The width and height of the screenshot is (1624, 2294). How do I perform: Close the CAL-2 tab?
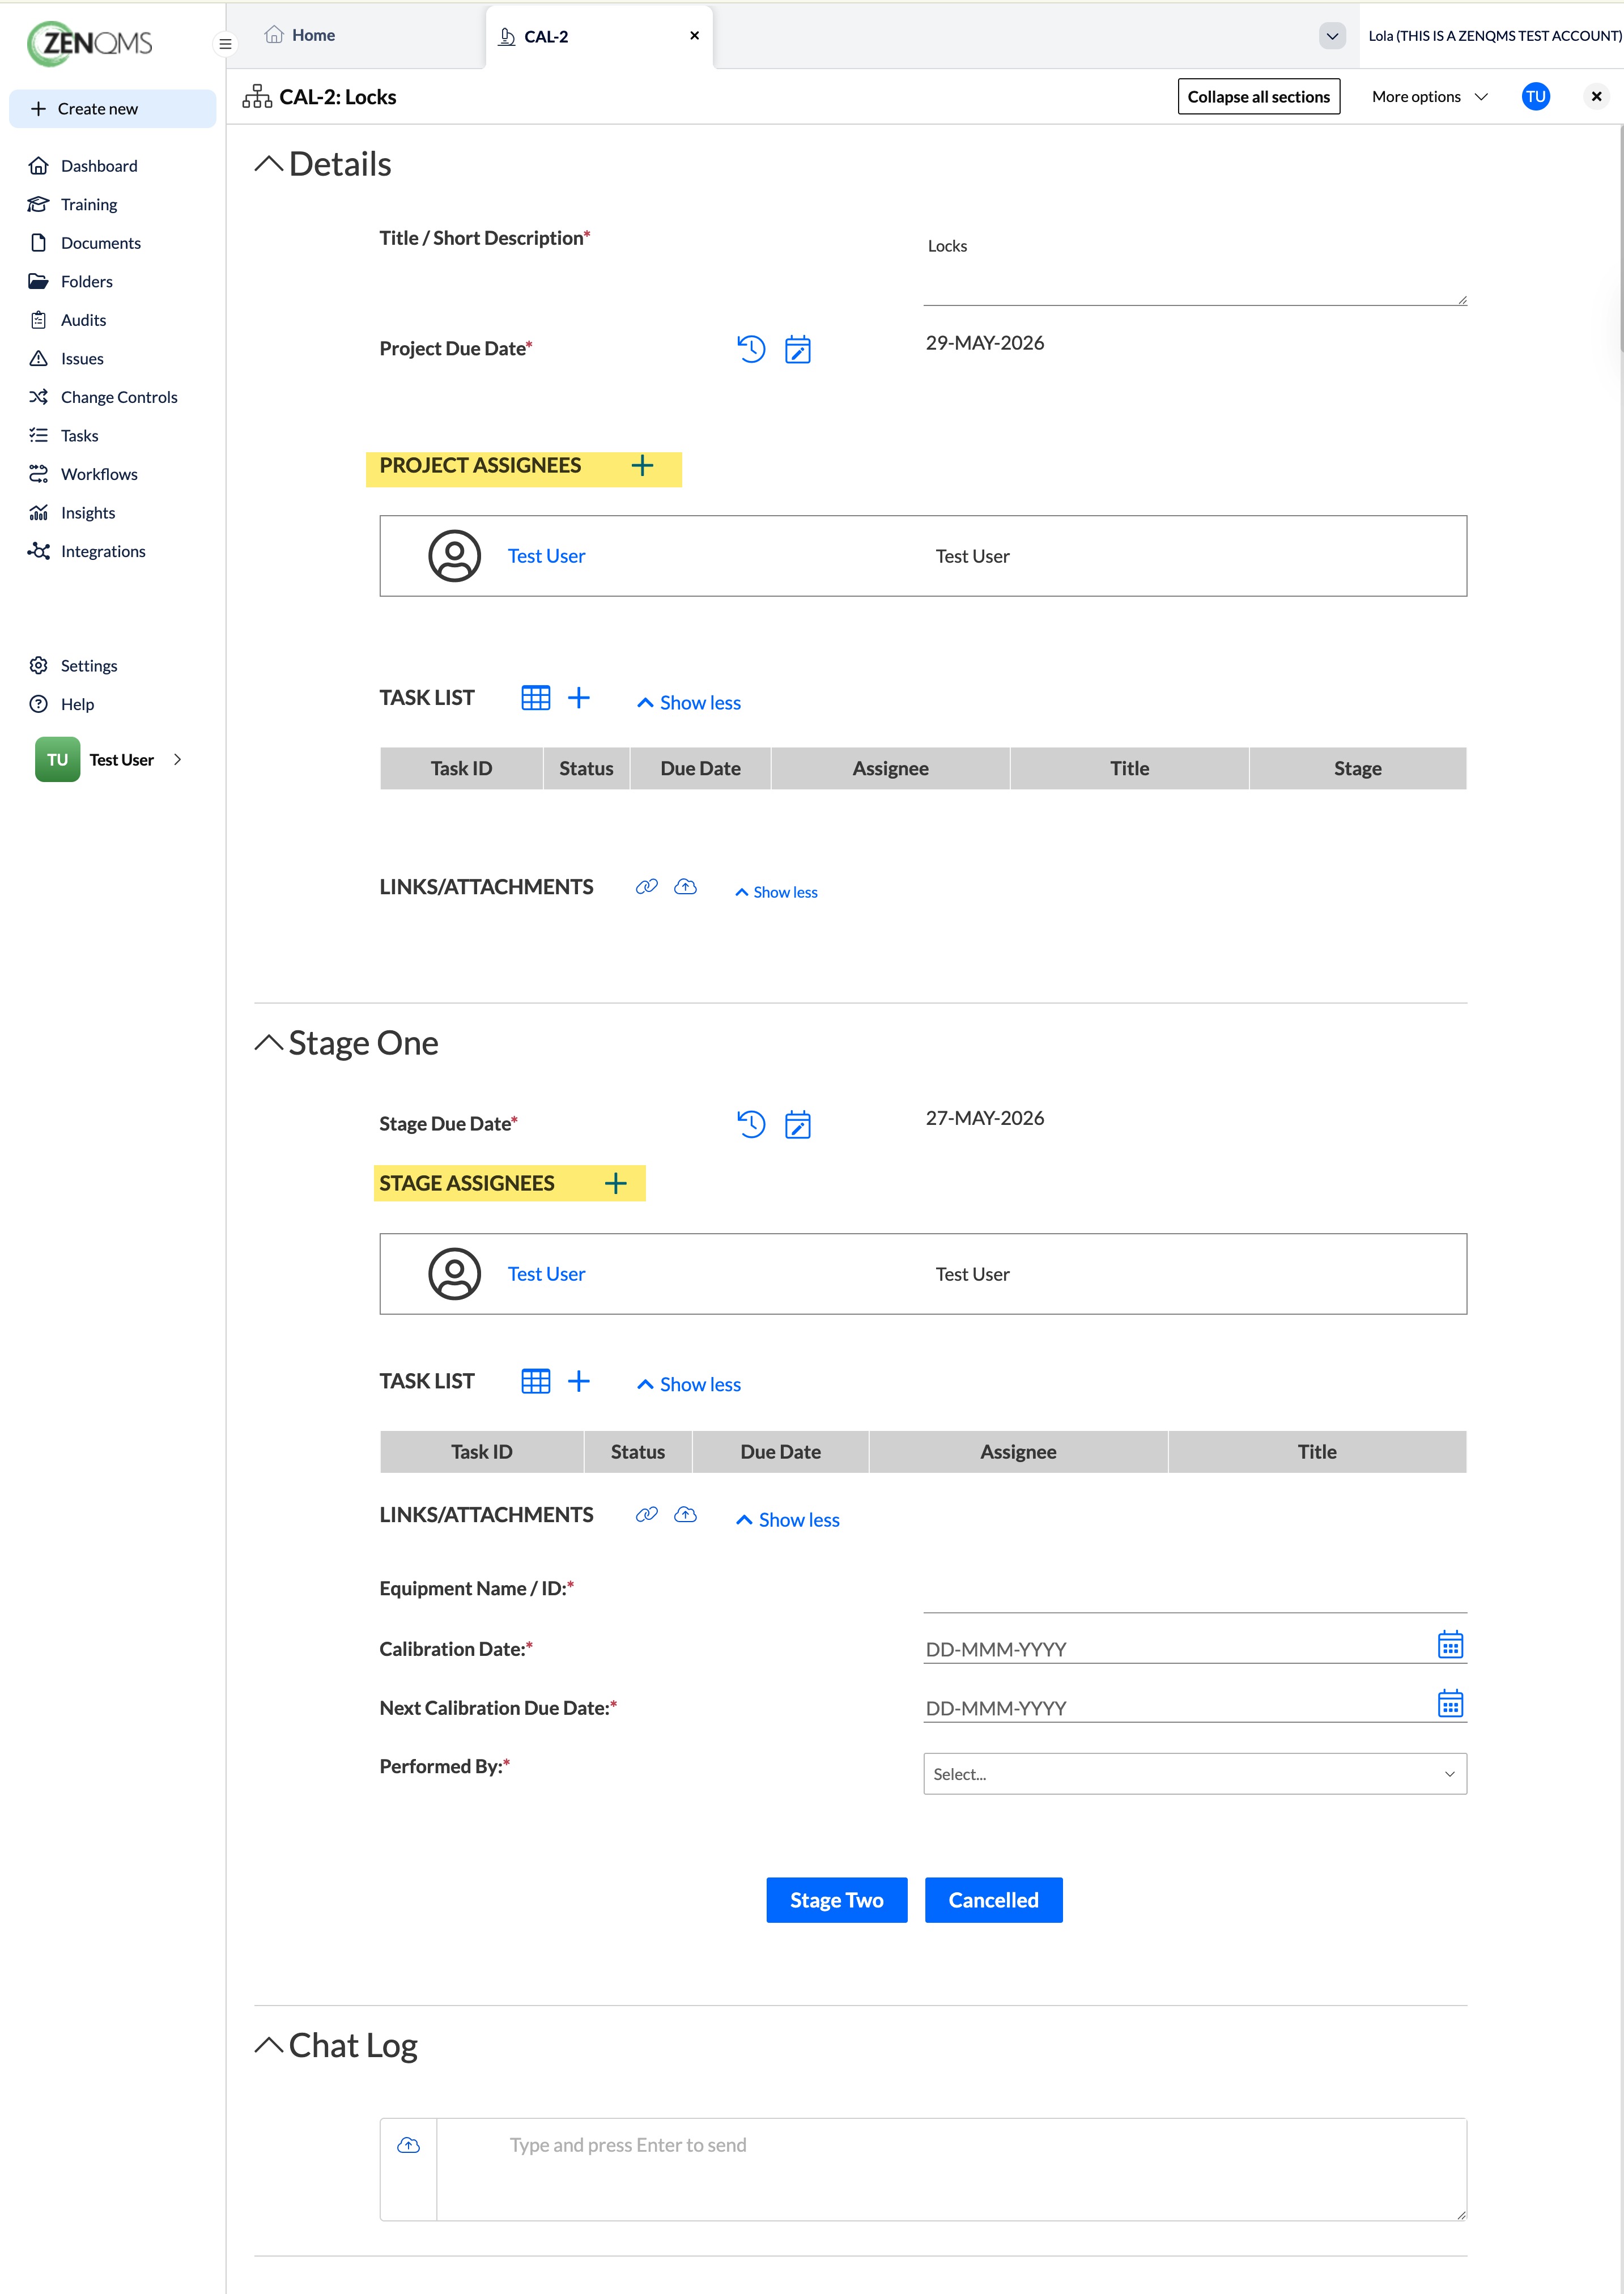coord(694,35)
